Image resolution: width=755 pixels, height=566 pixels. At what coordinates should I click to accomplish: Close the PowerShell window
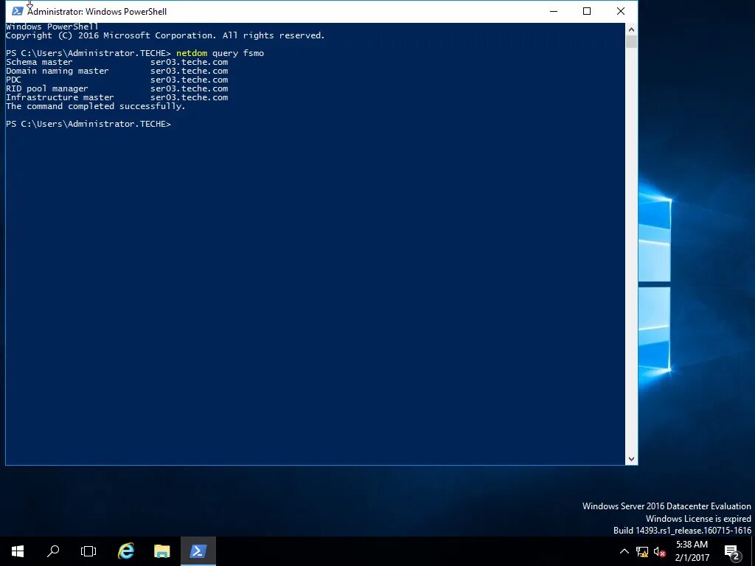point(621,11)
